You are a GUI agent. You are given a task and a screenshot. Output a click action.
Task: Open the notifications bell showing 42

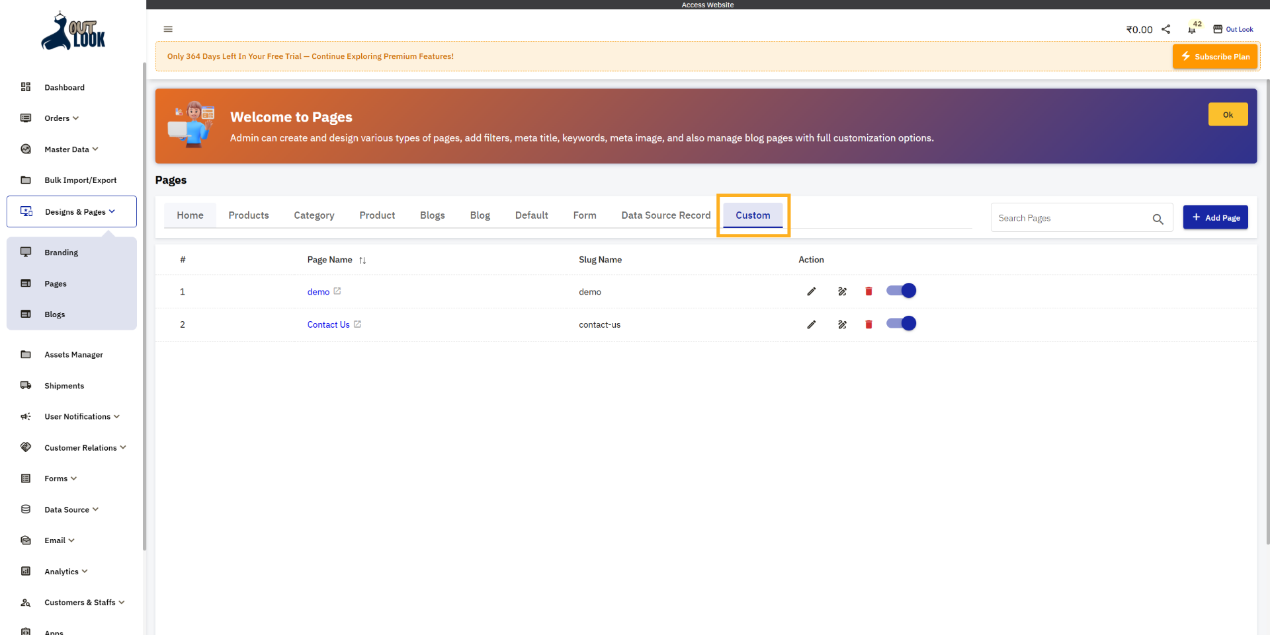tap(1190, 29)
